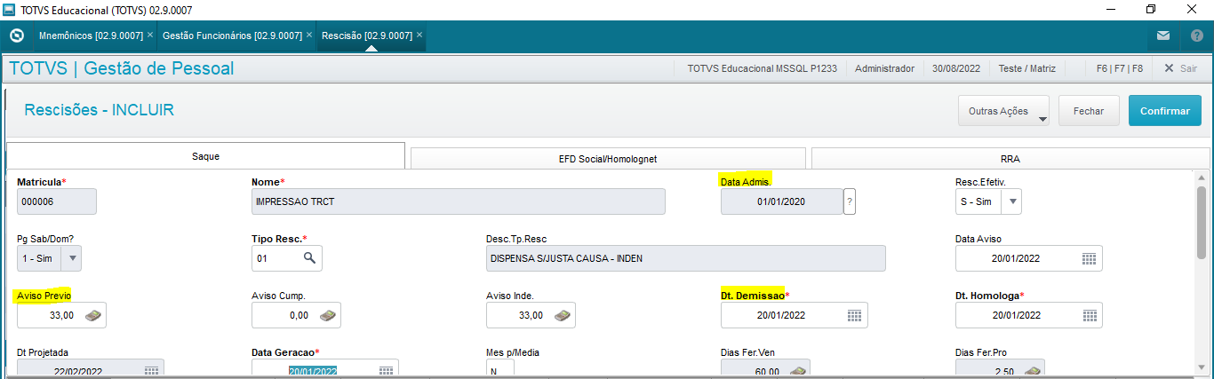Open the Tipo Resc. search magnifier
The height and width of the screenshot is (379, 1214).
(x=309, y=258)
